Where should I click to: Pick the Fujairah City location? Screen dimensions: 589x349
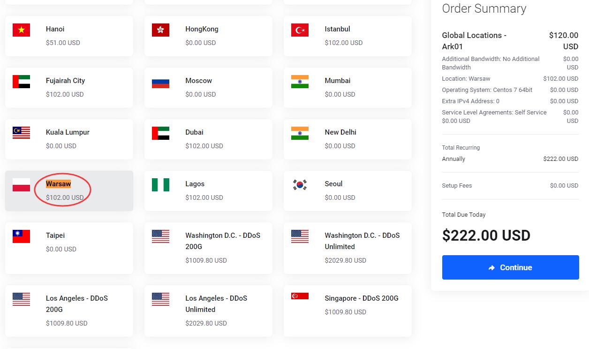point(69,87)
